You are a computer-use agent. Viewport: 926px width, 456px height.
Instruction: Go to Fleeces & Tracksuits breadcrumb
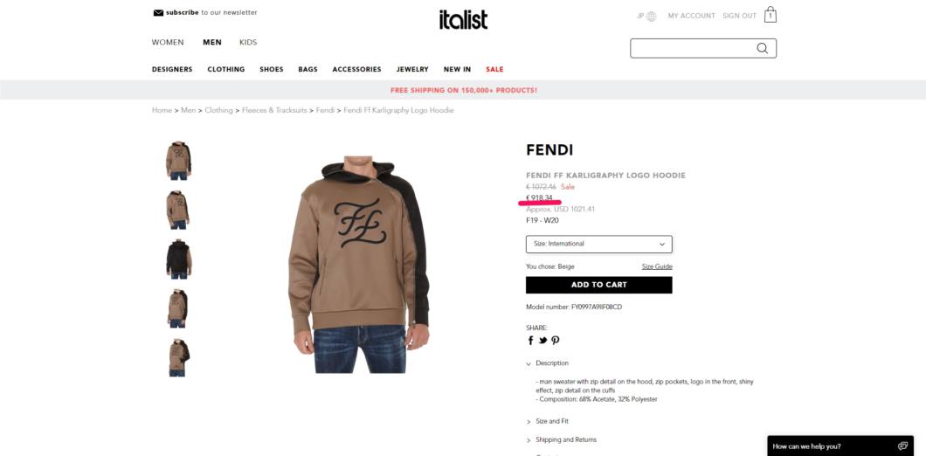[x=274, y=110]
